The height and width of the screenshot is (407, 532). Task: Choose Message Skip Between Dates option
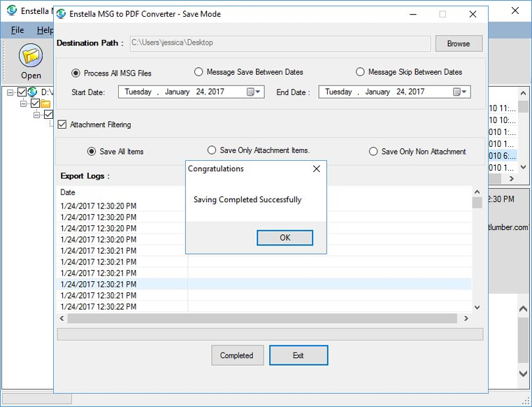pos(360,72)
